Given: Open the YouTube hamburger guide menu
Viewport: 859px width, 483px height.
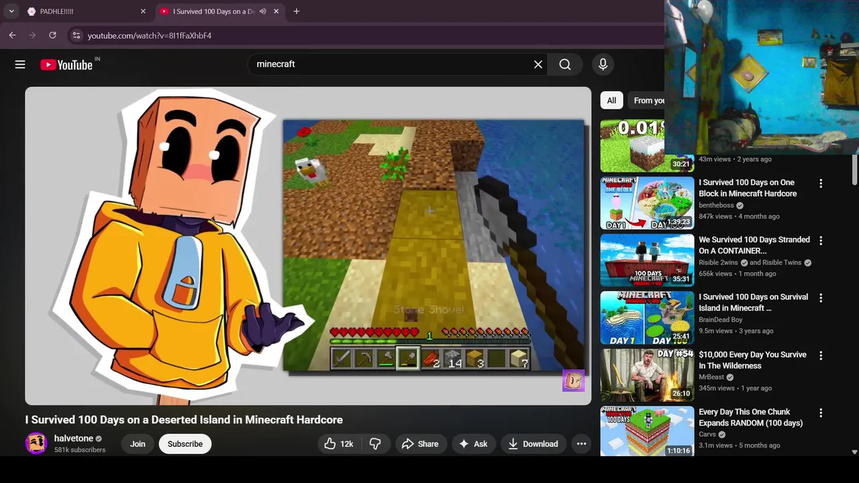Looking at the screenshot, I should pos(20,64).
